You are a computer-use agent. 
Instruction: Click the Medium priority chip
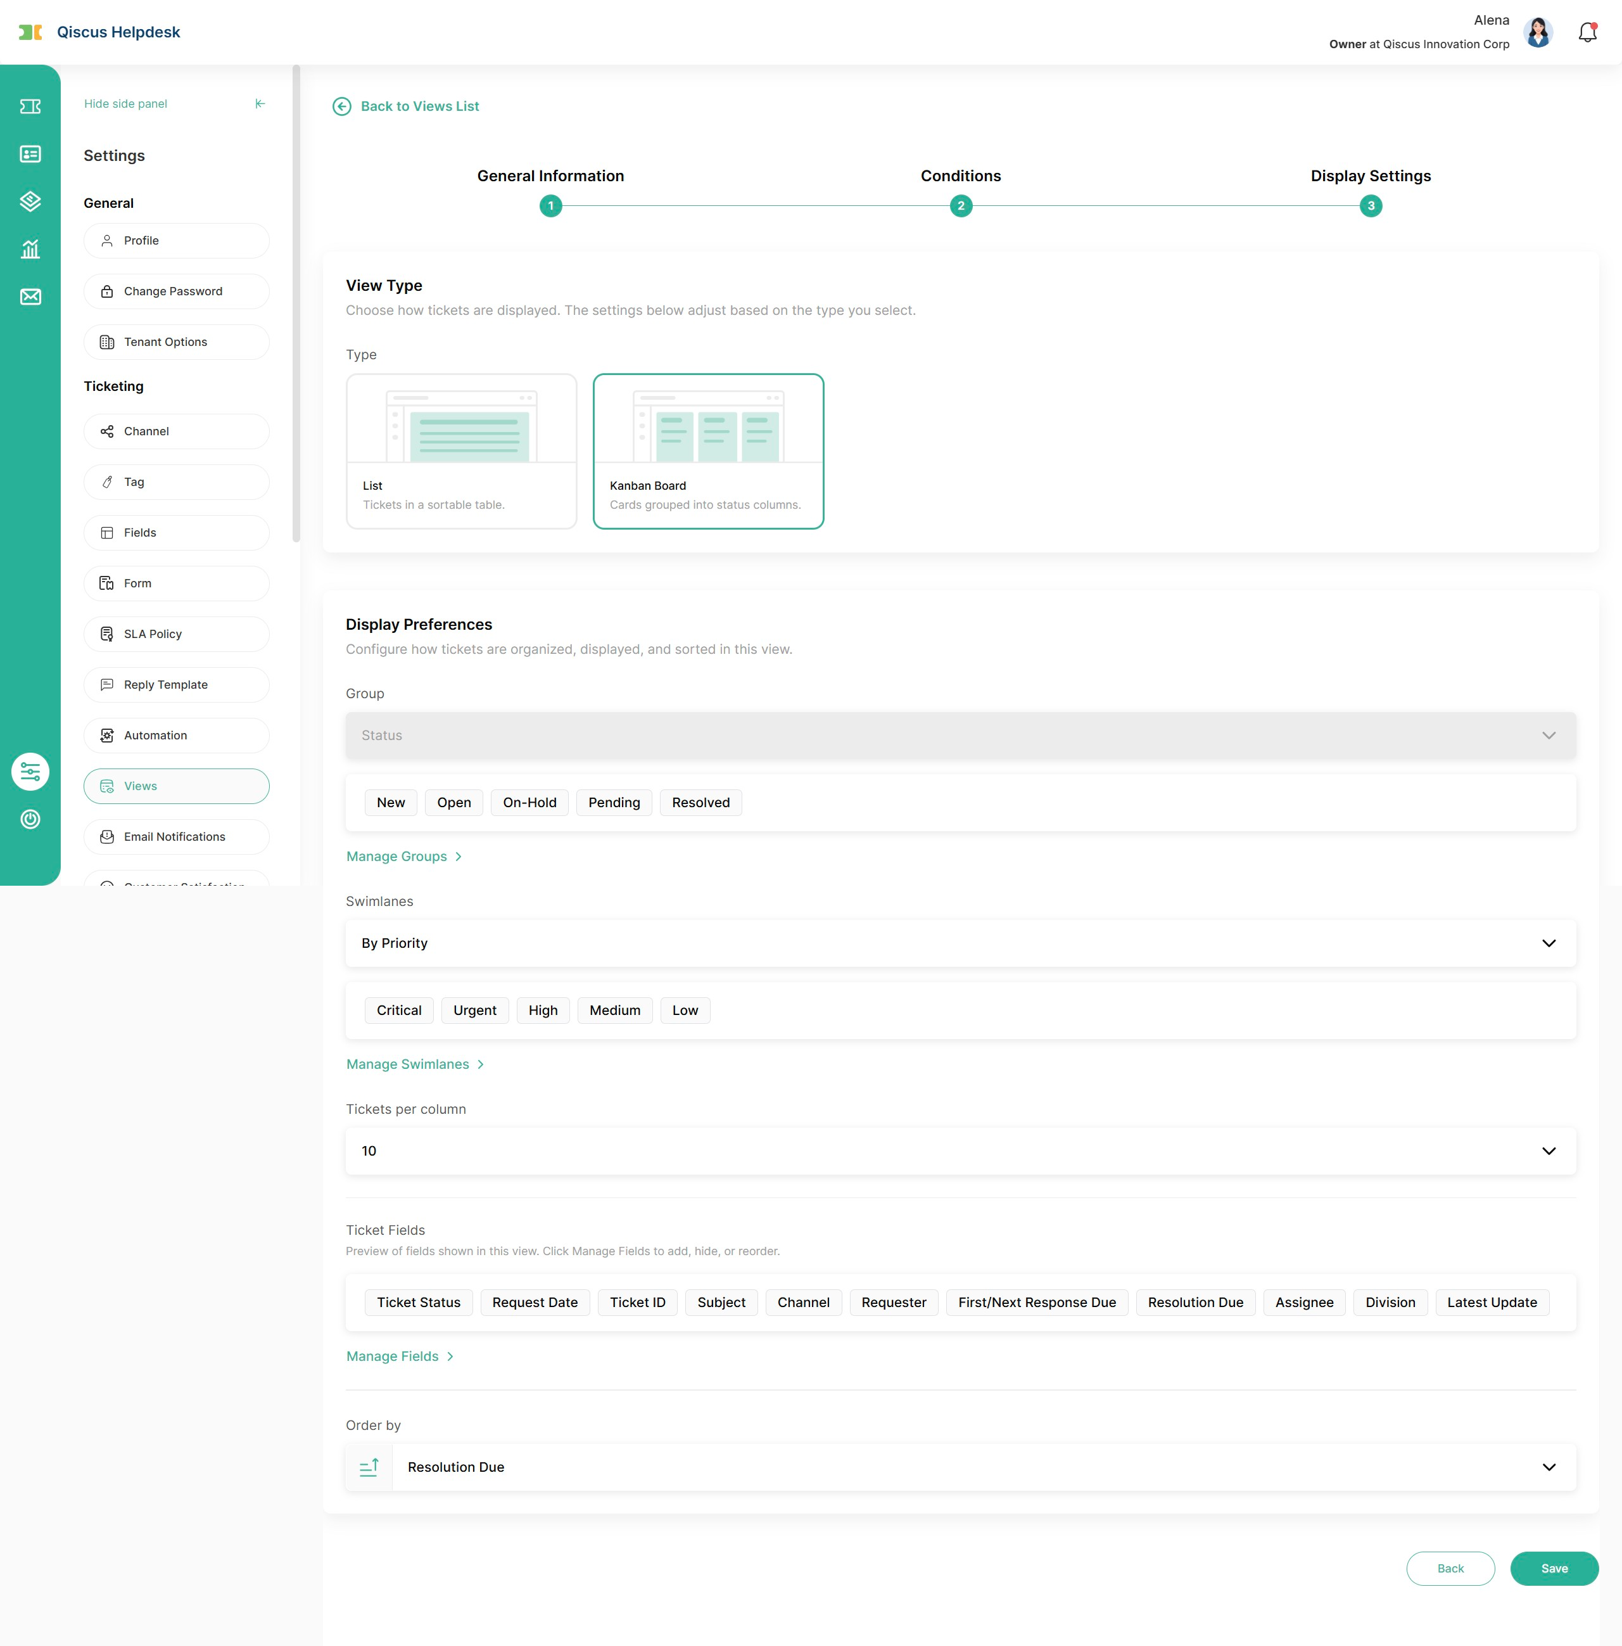tap(615, 1011)
